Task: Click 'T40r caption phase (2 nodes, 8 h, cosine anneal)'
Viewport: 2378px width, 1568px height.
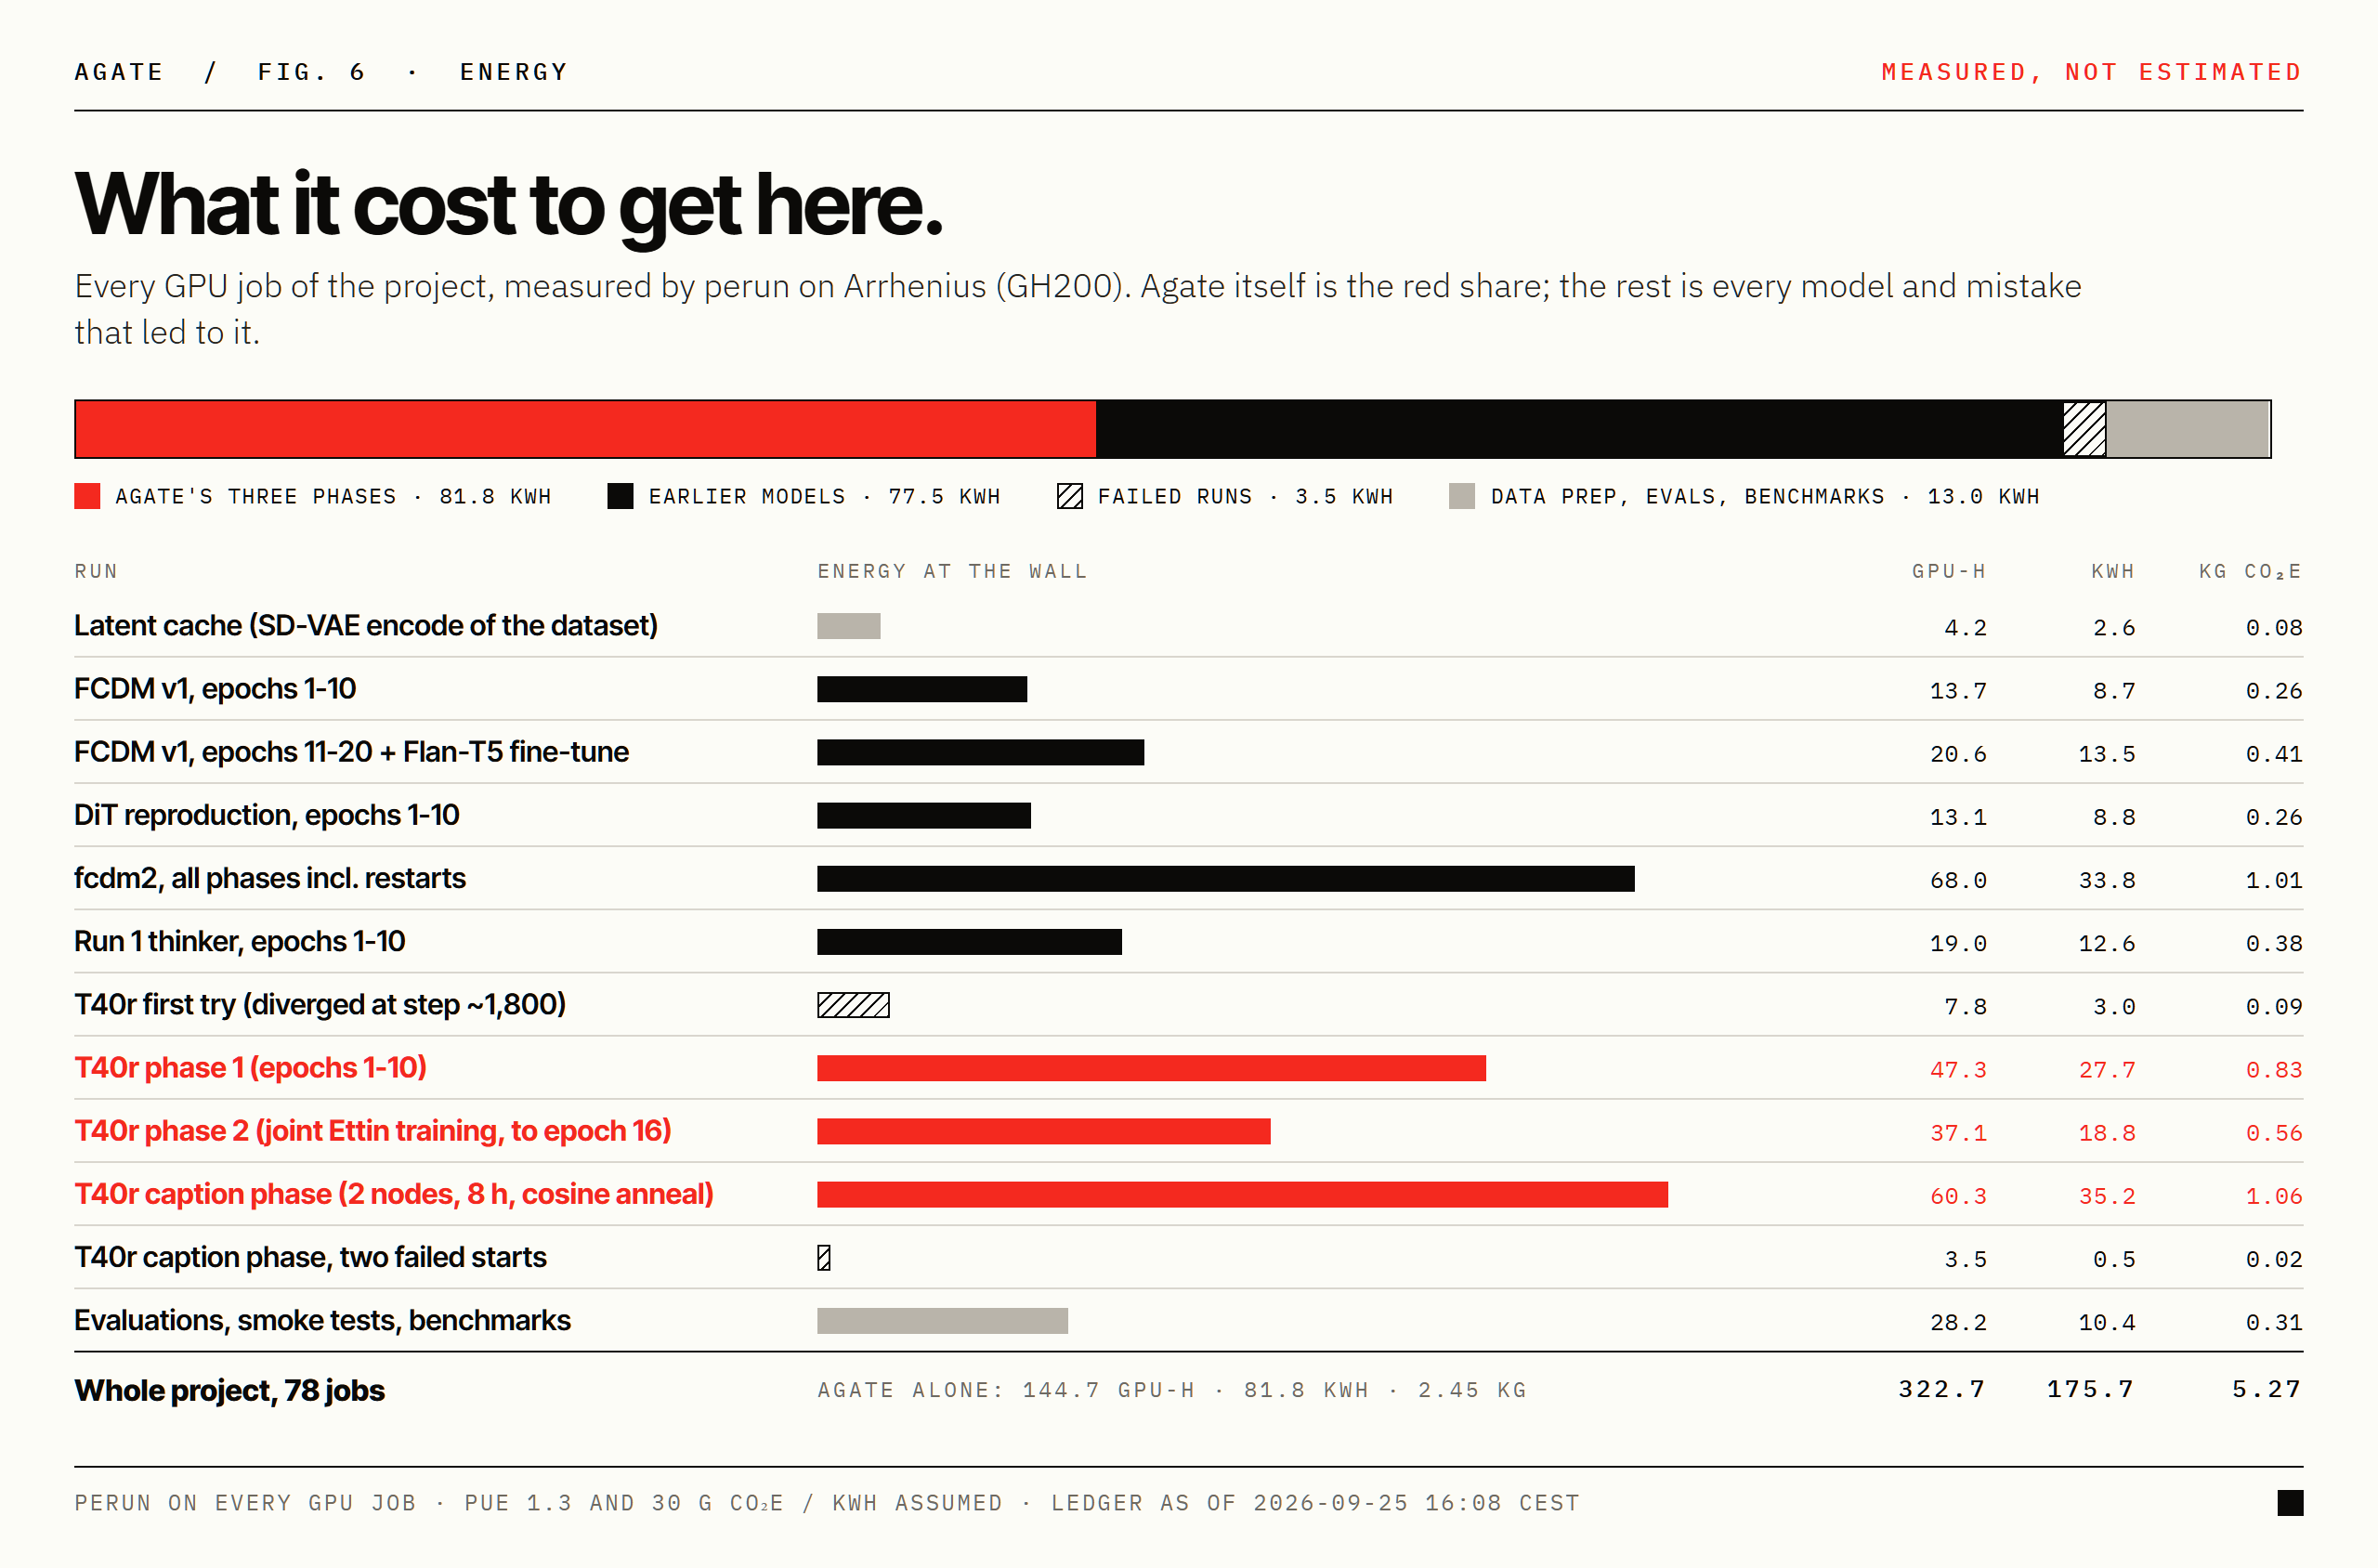Action: [x=393, y=1194]
